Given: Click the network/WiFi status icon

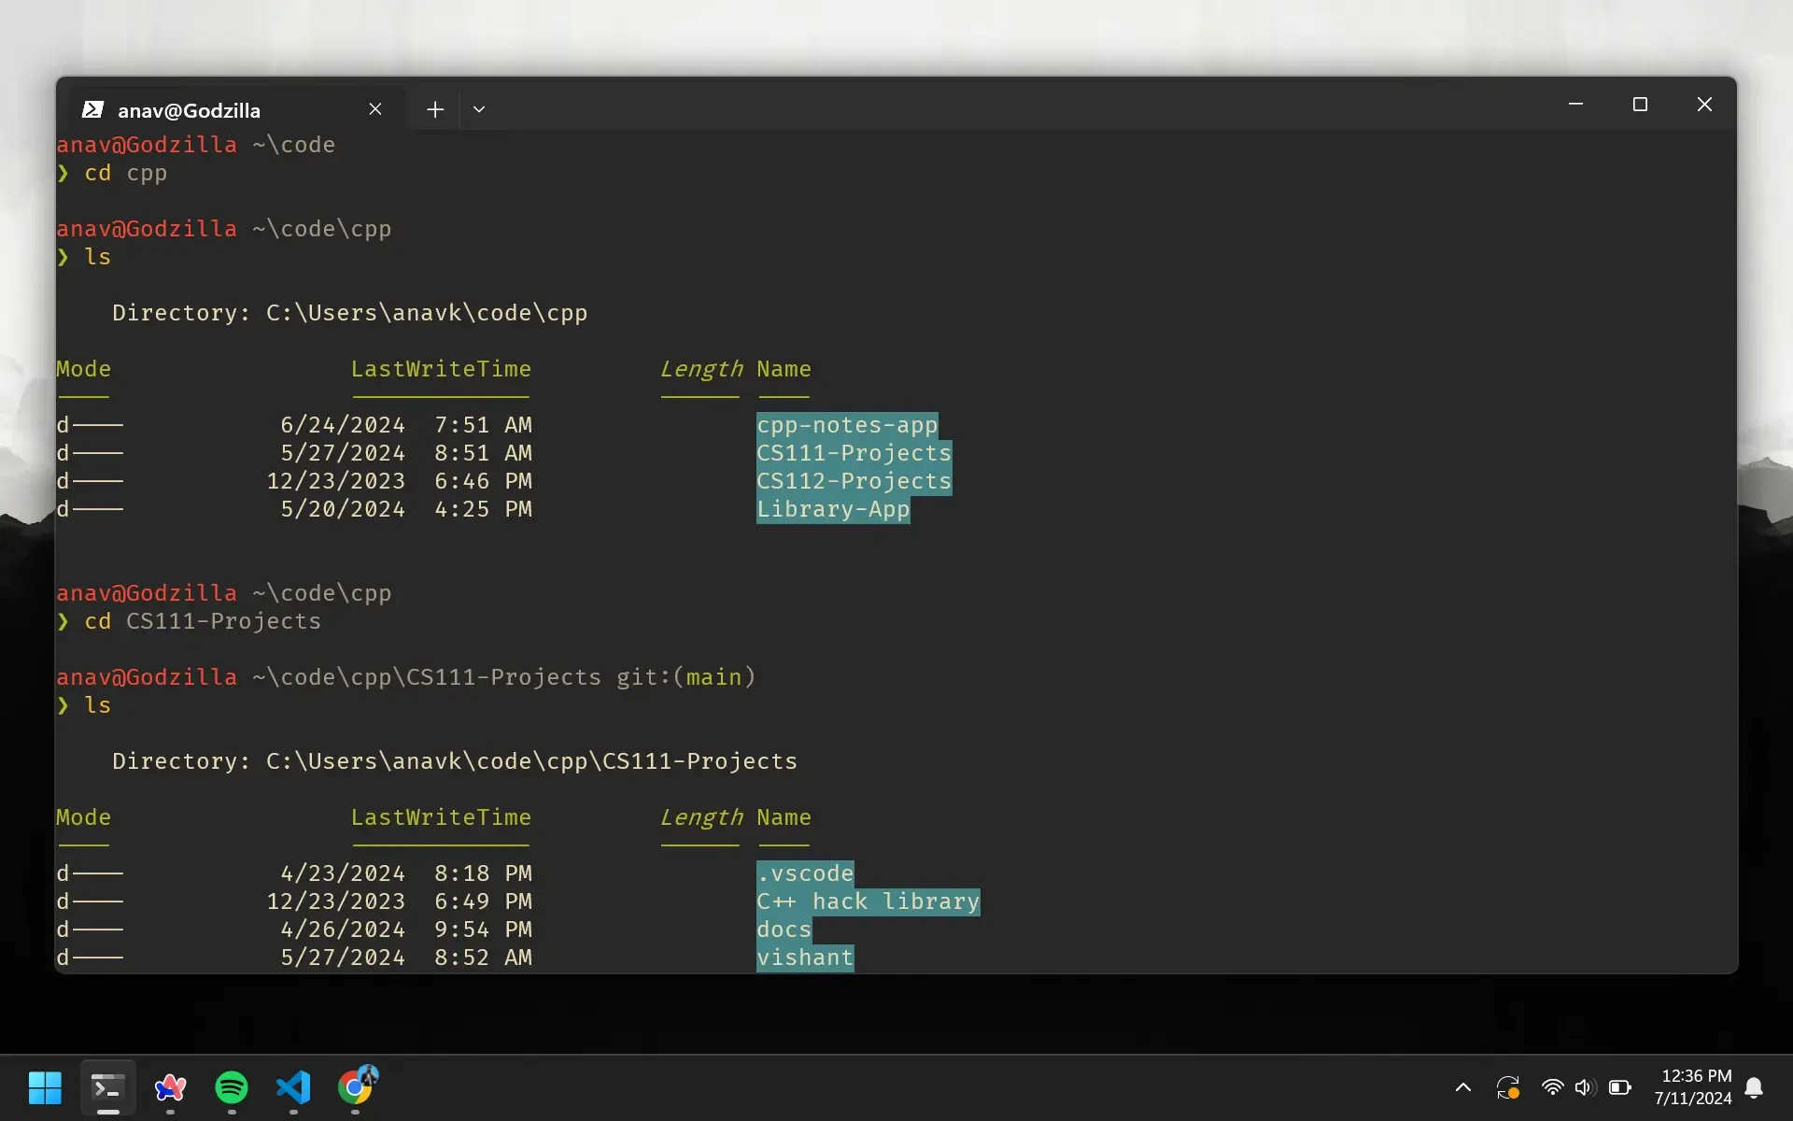Looking at the screenshot, I should point(1550,1088).
